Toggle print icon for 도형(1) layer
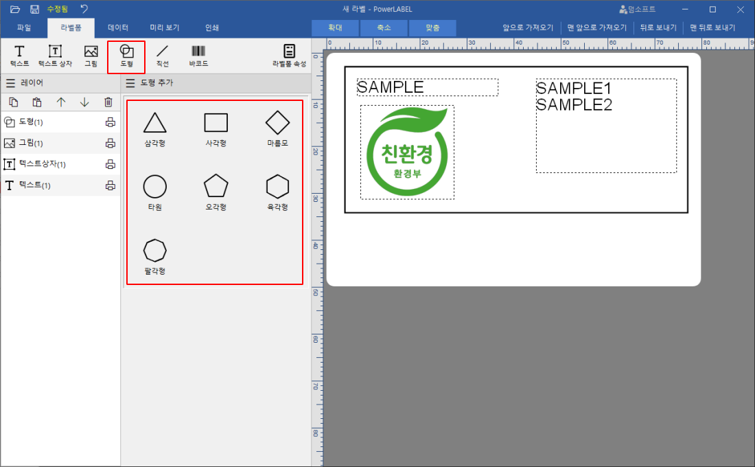Viewport: 755px width, 467px height. click(110, 122)
